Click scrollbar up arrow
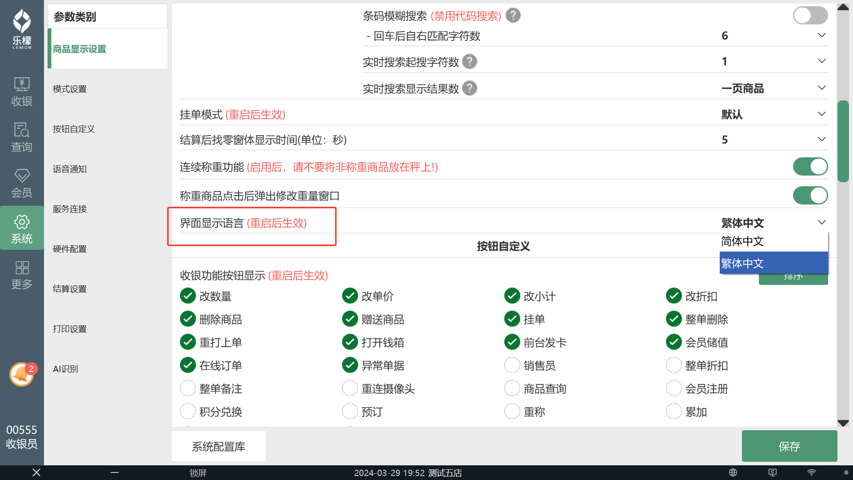This screenshot has height=480, width=853. click(x=843, y=7)
